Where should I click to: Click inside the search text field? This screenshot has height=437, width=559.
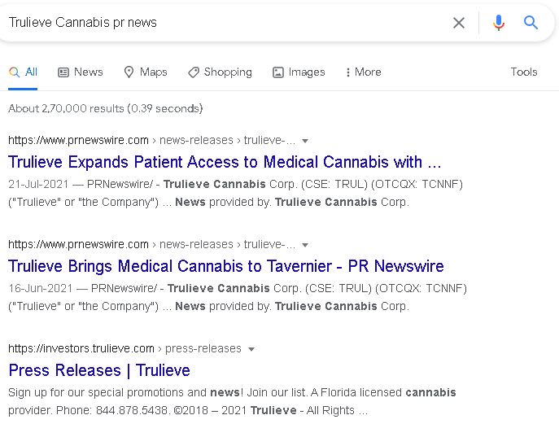point(220,23)
